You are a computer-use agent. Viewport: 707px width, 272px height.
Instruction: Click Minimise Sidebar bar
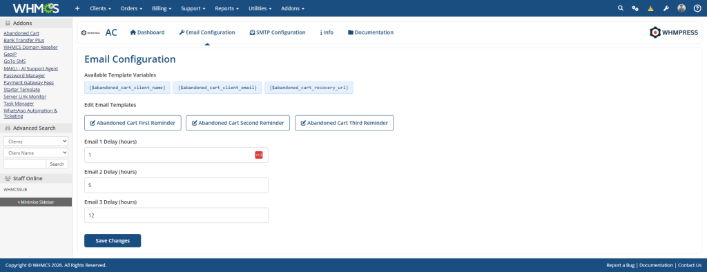pos(36,202)
